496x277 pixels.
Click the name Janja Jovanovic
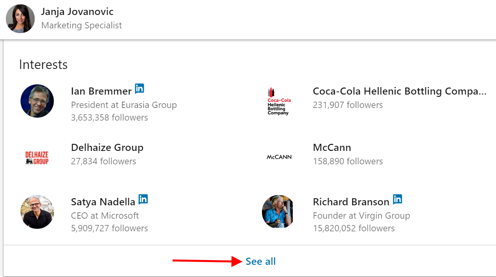(x=77, y=11)
